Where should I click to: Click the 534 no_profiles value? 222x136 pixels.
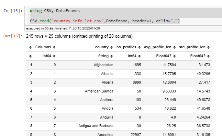[x=138, y=109]
